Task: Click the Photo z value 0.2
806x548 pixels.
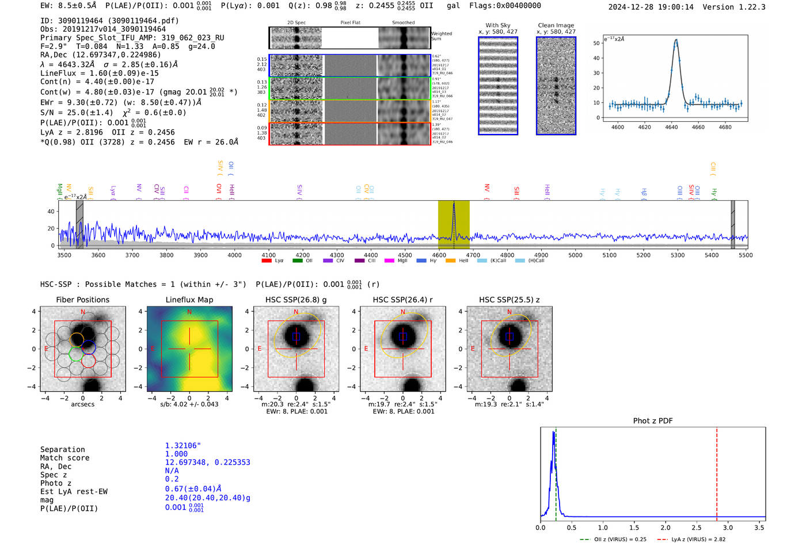Action: click(x=172, y=479)
